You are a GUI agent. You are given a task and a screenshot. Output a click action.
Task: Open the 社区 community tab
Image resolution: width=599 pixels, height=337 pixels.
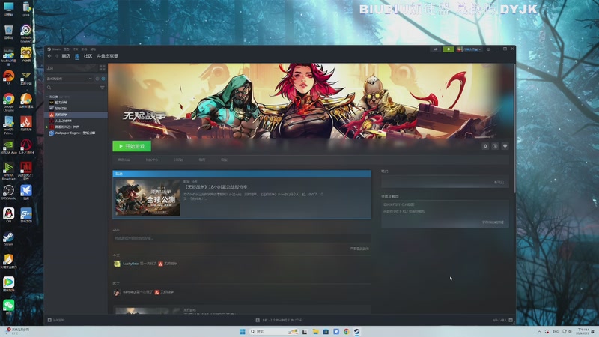88,56
